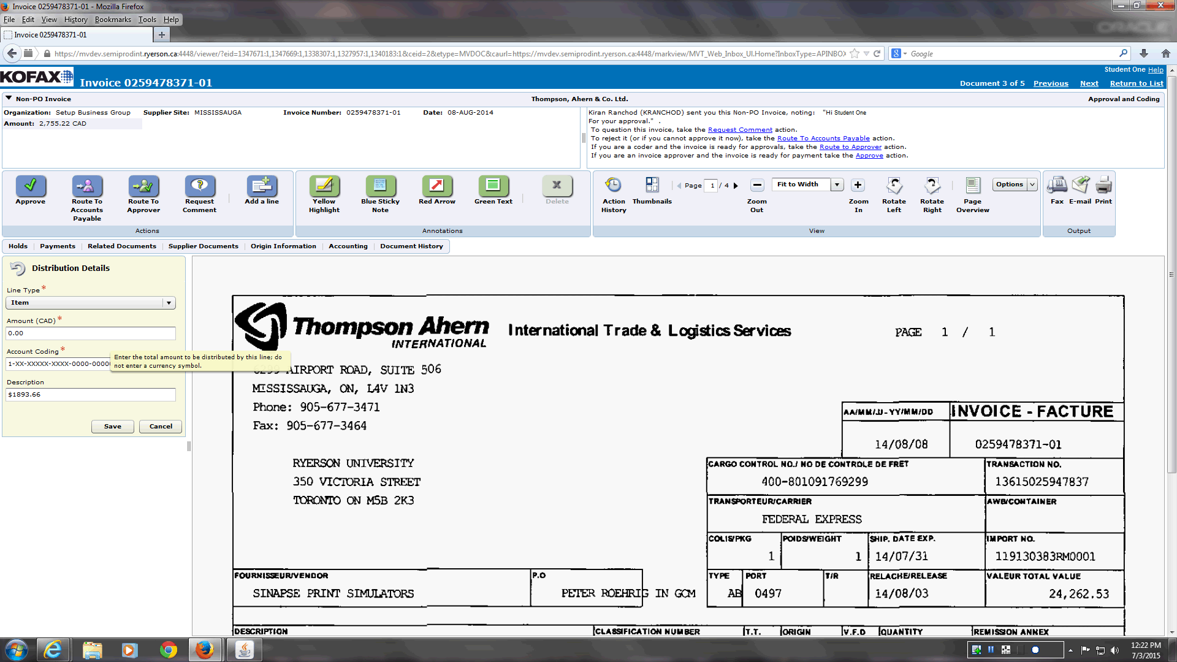Click the Return to List link
Screen dimensions: 1177x662
tap(1136, 83)
